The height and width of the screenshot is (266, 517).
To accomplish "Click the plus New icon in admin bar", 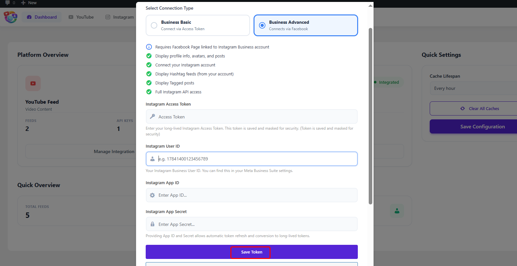I will (x=23, y=3).
